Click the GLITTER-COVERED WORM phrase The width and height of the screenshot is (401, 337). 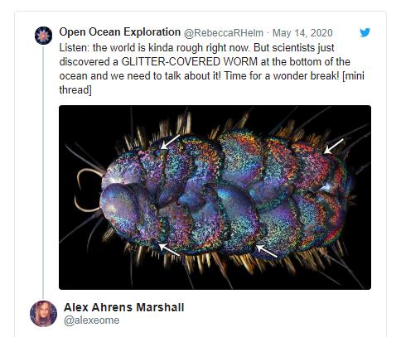(190, 61)
